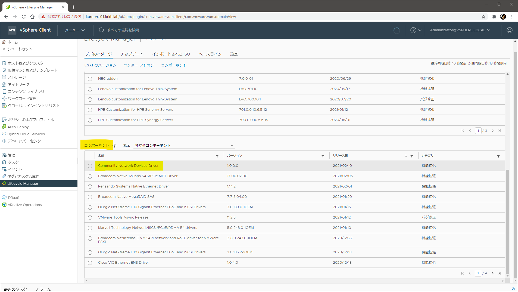Click the smiley feedback icon in header
518x292 pixels.
point(509,30)
